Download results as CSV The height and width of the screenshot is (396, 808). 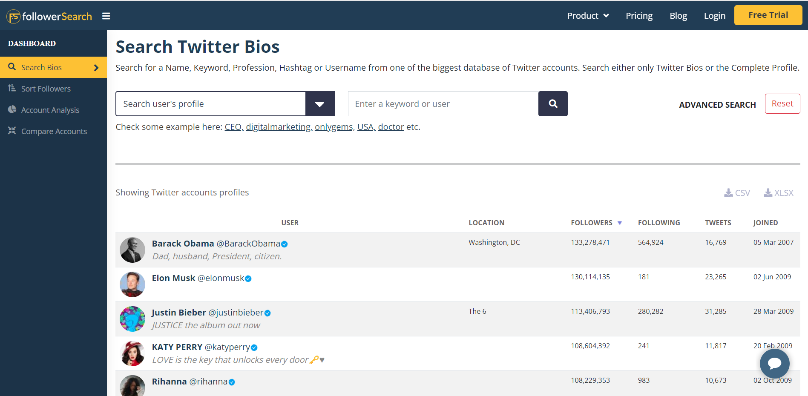(x=737, y=193)
